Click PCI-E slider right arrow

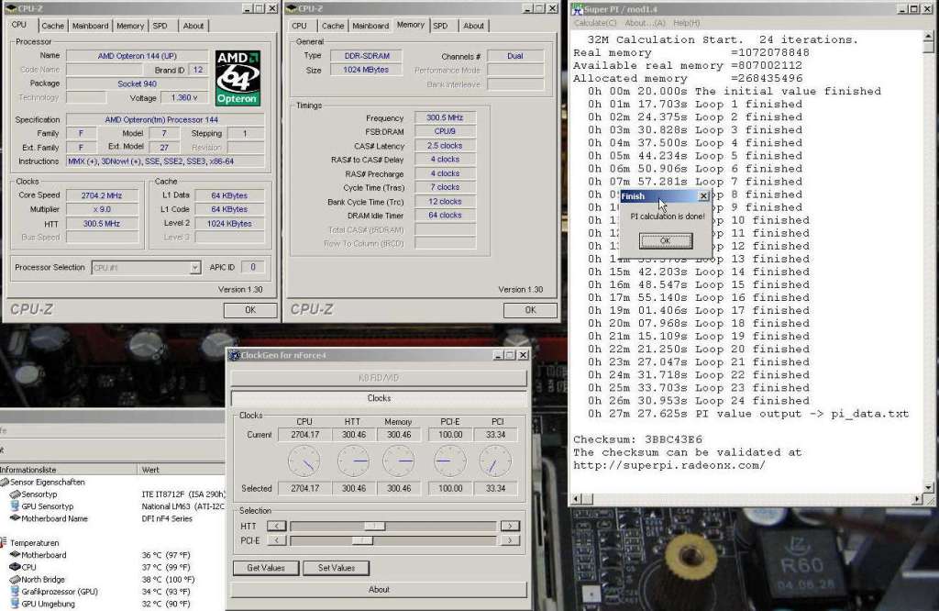pos(510,540)
